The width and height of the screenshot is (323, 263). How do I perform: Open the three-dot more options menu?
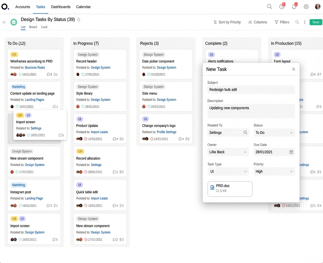pyautogui.click(x=305, y=22)
